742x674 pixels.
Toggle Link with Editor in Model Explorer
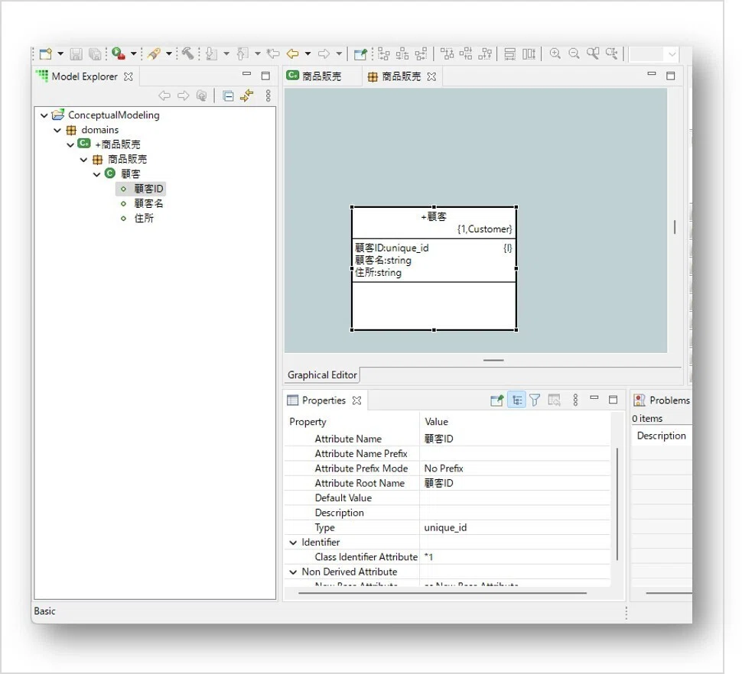pyautogui.click(x=246, y=96)
